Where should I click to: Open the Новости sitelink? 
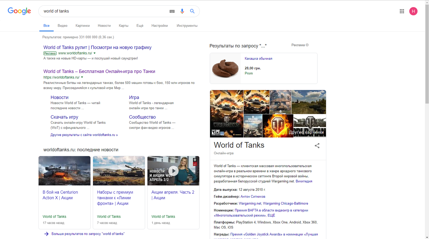60,98
